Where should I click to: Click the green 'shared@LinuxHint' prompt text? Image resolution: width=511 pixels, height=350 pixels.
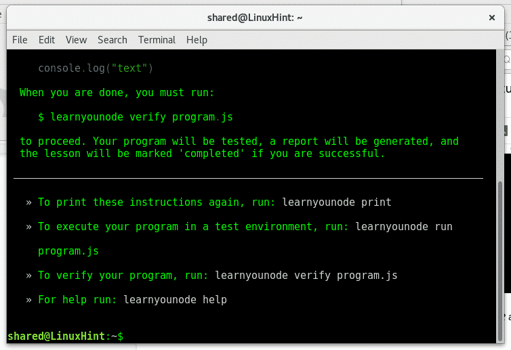click(57, 336)
